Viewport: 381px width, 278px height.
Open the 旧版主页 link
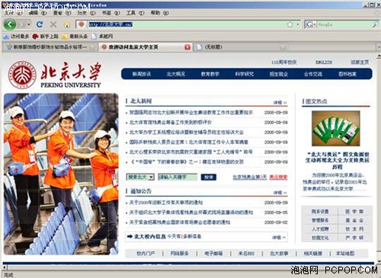[x=360, y=62]
